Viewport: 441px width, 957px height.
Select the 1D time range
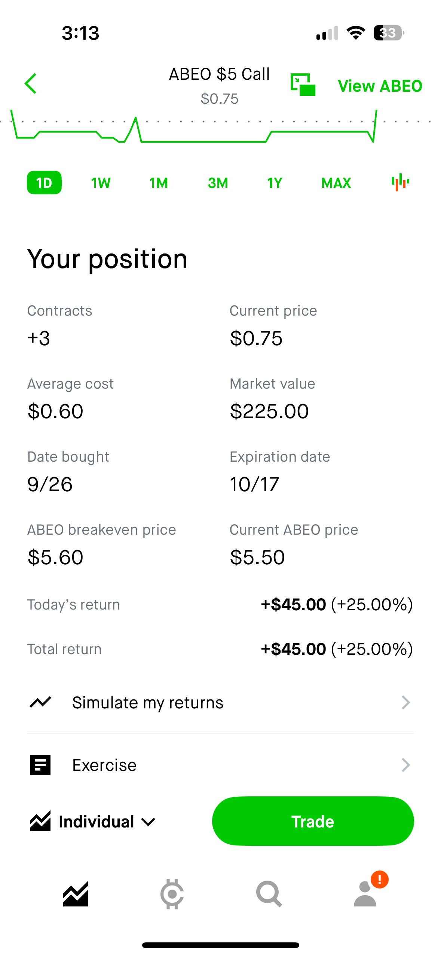(44, 183)
